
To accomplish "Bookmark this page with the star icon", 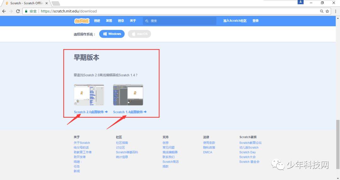I will 327,11.
